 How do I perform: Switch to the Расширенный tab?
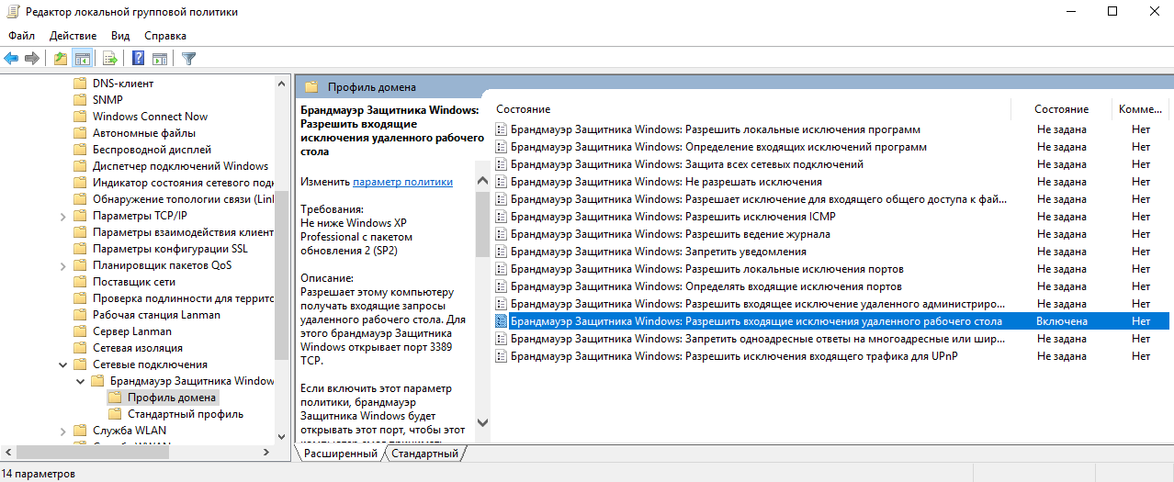(340, 454)
